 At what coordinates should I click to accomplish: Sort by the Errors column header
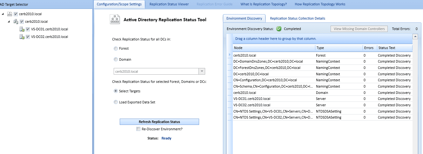click(370, 48)
